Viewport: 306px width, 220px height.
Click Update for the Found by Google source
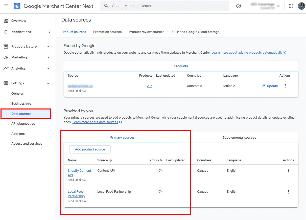tap(270, 86)
